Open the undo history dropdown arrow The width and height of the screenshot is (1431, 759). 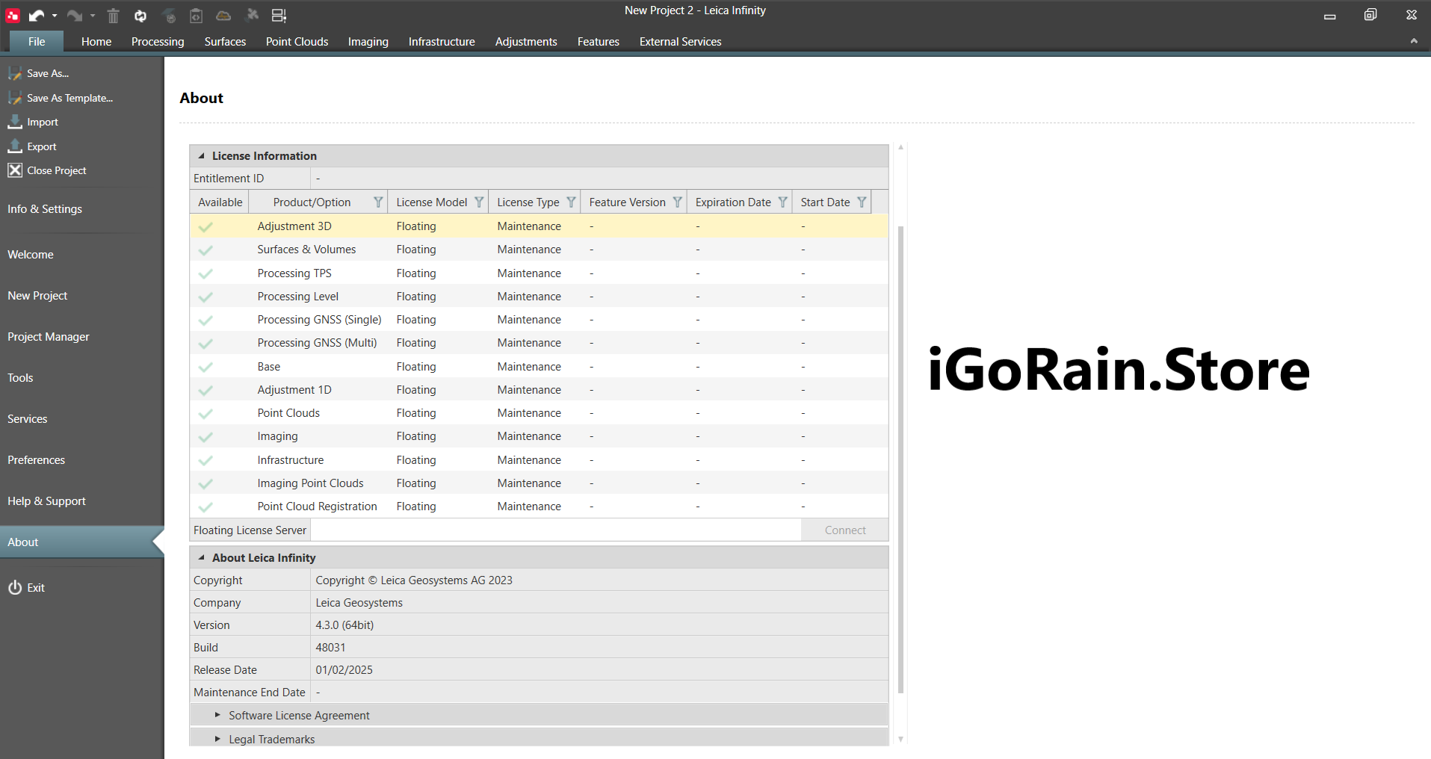55,16
